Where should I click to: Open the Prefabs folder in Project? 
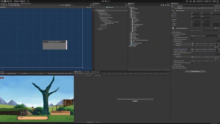(x=134, y=17)
